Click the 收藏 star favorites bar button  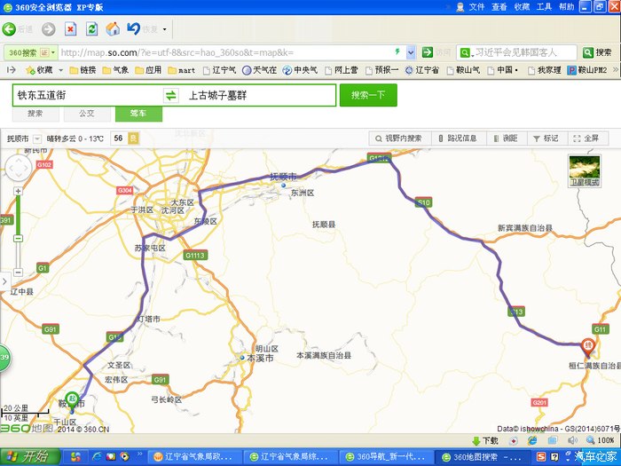click(39, 70)
